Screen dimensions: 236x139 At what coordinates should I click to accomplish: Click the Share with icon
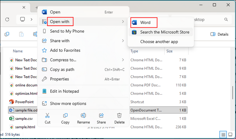coord(44,41)
